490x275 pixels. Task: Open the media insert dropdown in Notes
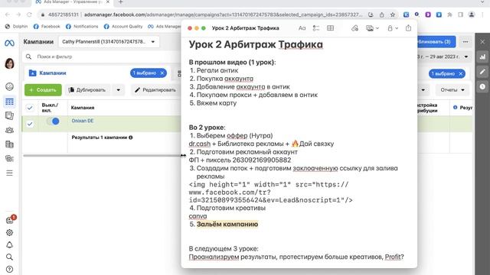click(372, 28)
